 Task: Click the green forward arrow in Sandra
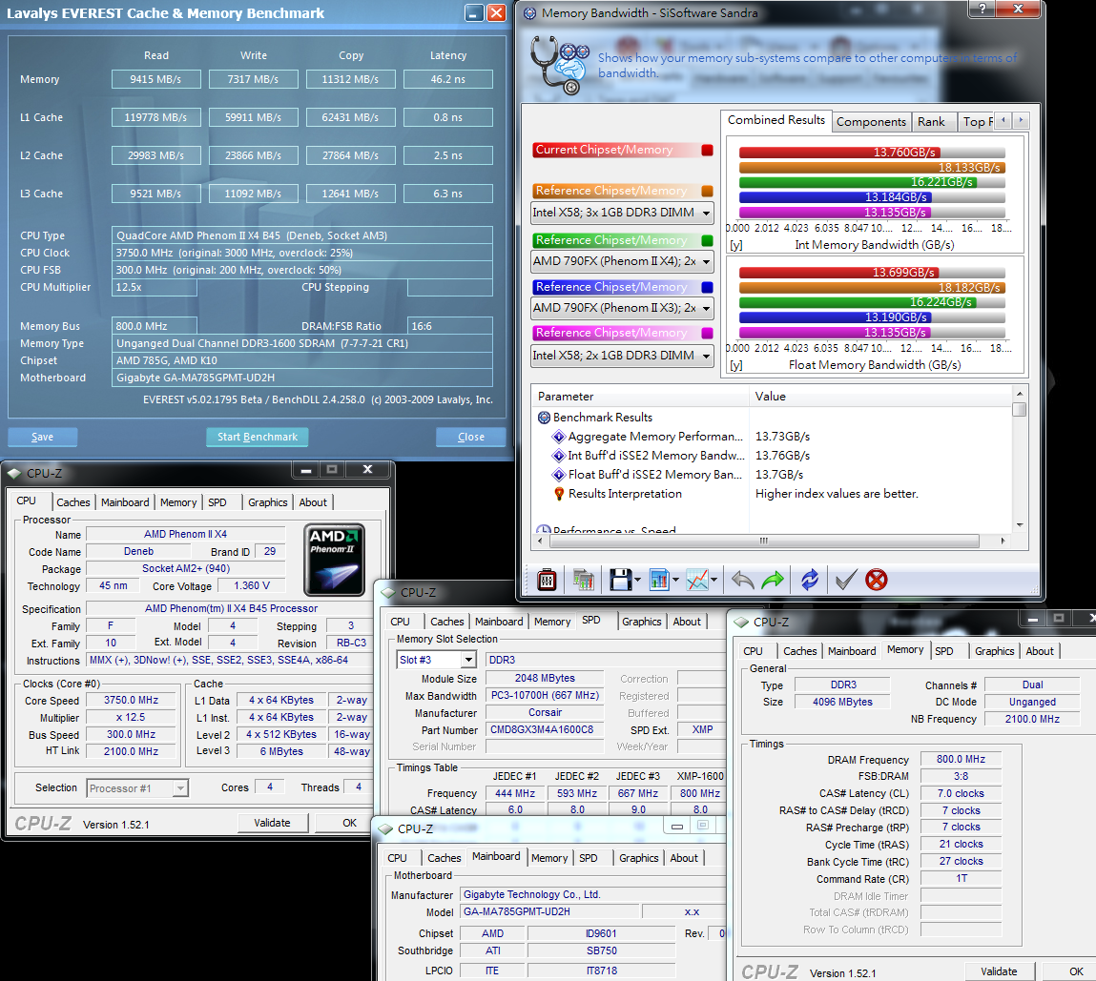tap(773, 580)
